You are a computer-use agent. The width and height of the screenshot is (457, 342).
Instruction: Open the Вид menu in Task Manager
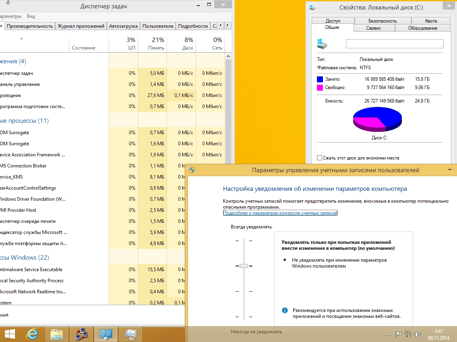(31, 16)
